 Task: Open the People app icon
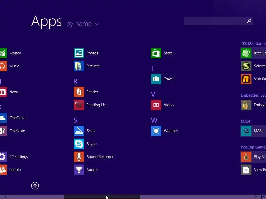coord(3,170)
